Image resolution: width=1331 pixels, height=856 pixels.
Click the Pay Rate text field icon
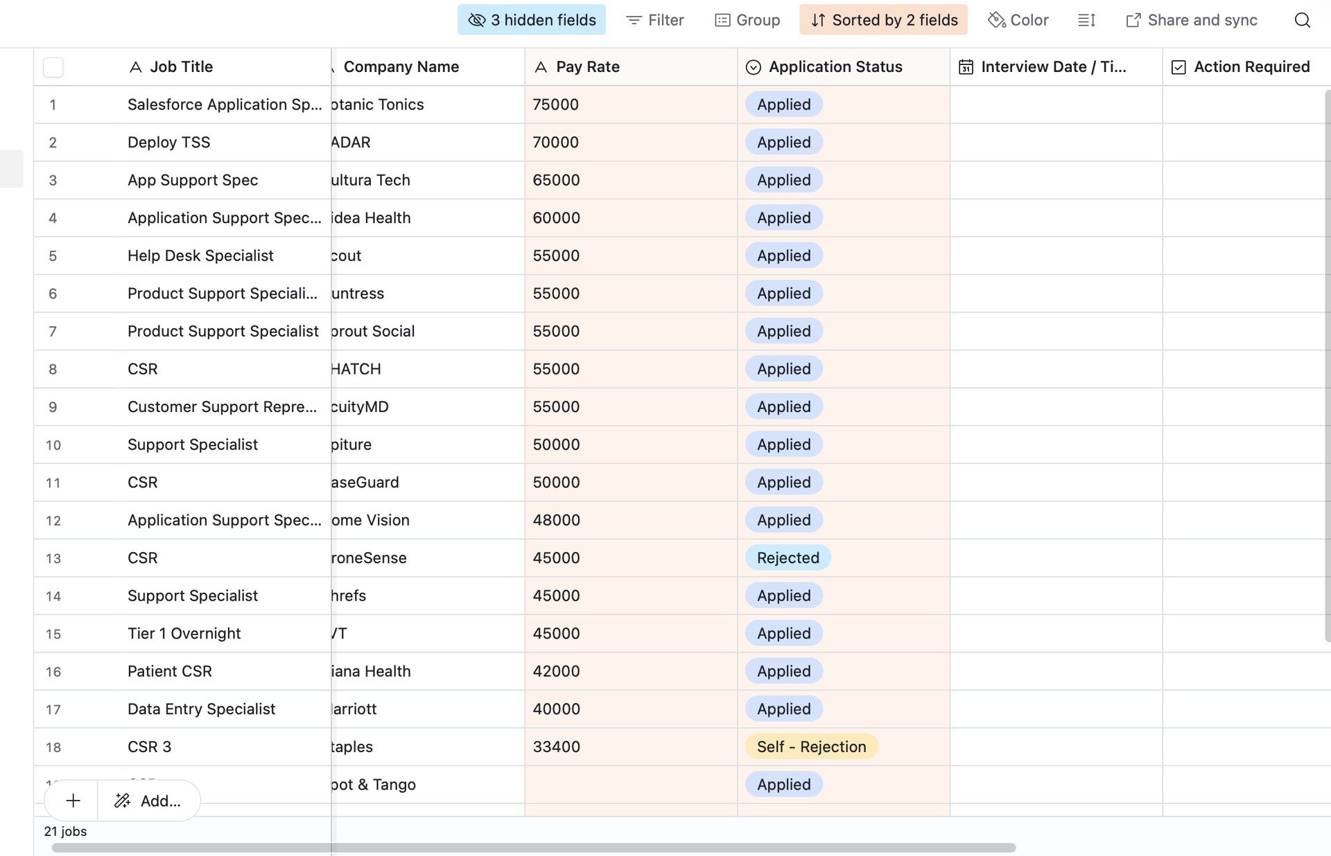click(541, 67)
